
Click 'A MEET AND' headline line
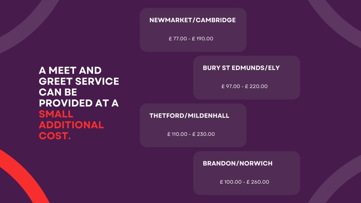[70, 70]
